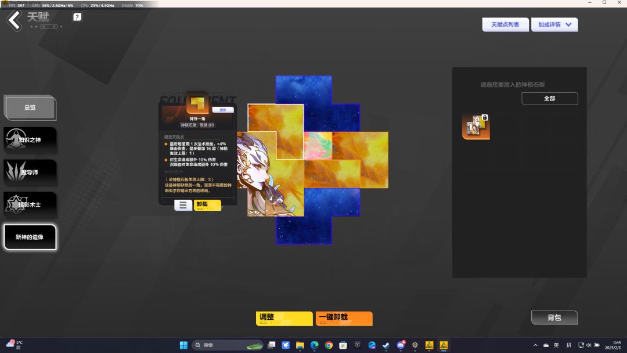Open Discord from the taskbar
Image resolution: width=627 pixels, height=353 pixels.
pos(400,345)
